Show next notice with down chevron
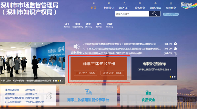197x109 pixels. (x=175, y=49)
